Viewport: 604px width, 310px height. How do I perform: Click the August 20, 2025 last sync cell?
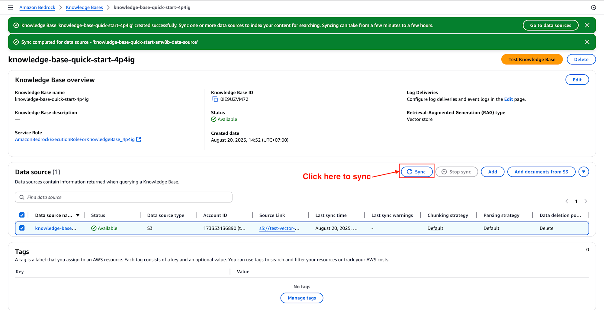click(336, 228)
